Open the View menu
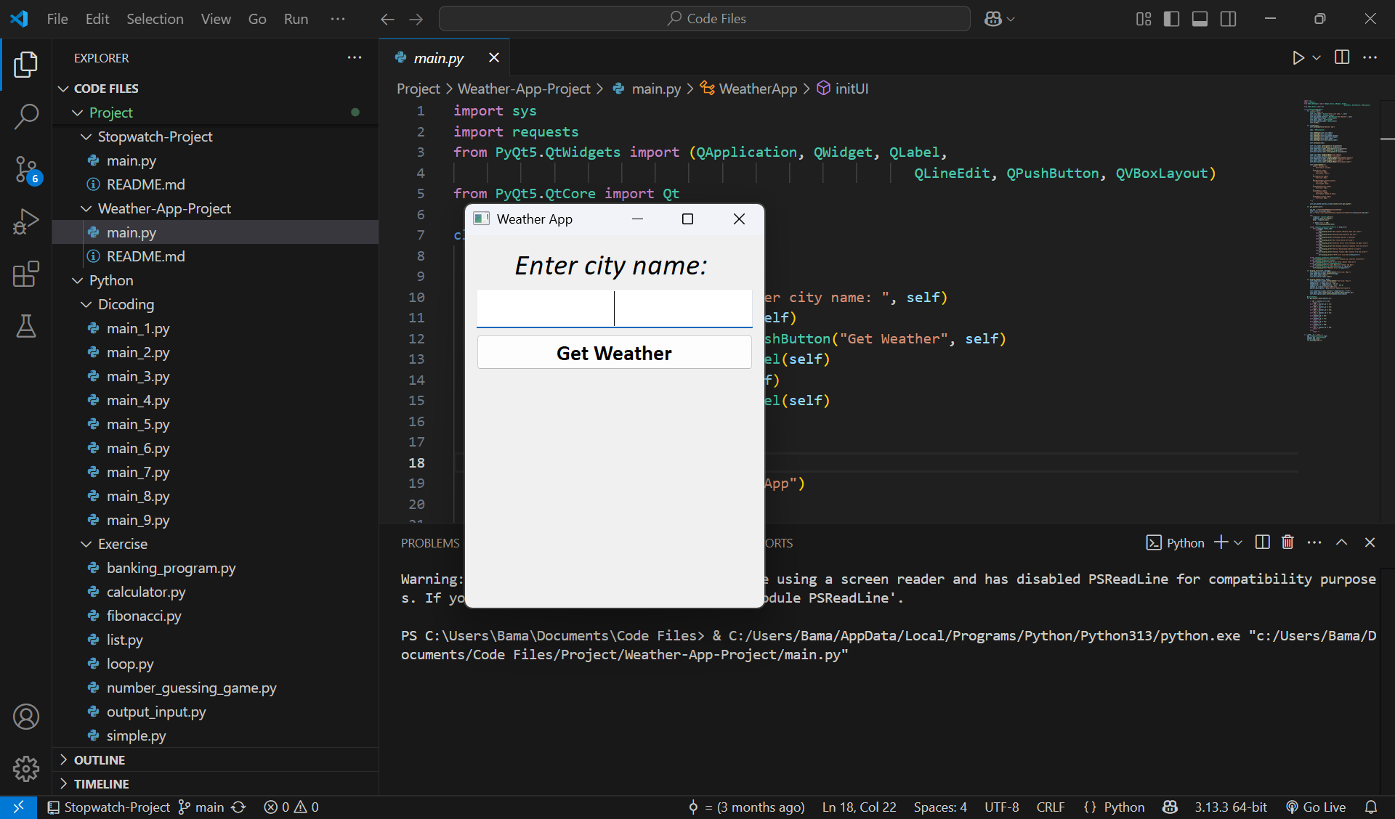This screenshot has width=1395, height=819. (x=216, y=19)
